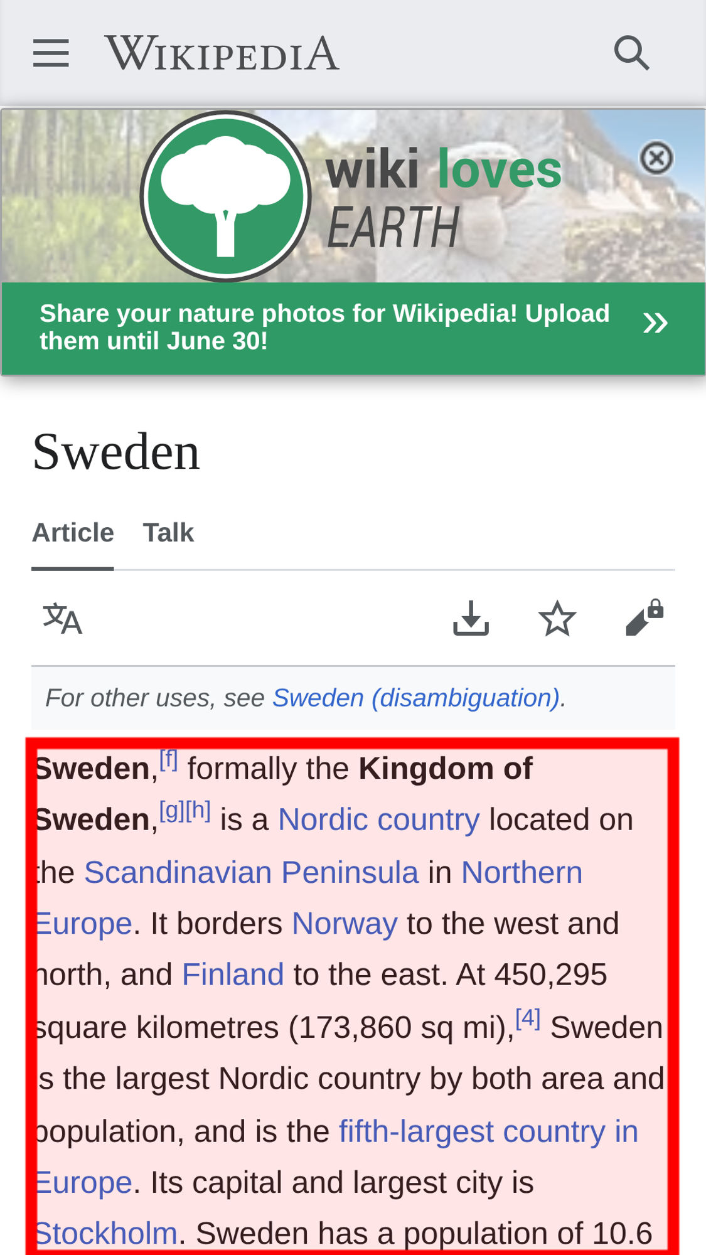Open the Norway article link

[345, 924]
